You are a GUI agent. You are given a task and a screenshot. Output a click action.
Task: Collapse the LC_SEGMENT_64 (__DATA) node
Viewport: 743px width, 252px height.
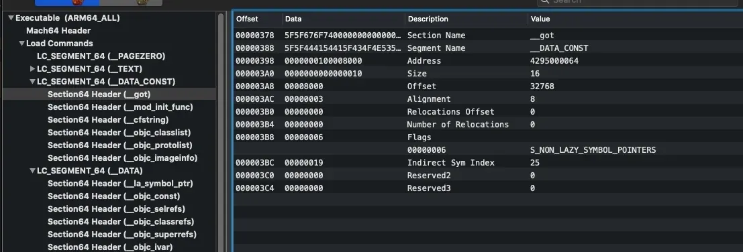tap(32, 171)
